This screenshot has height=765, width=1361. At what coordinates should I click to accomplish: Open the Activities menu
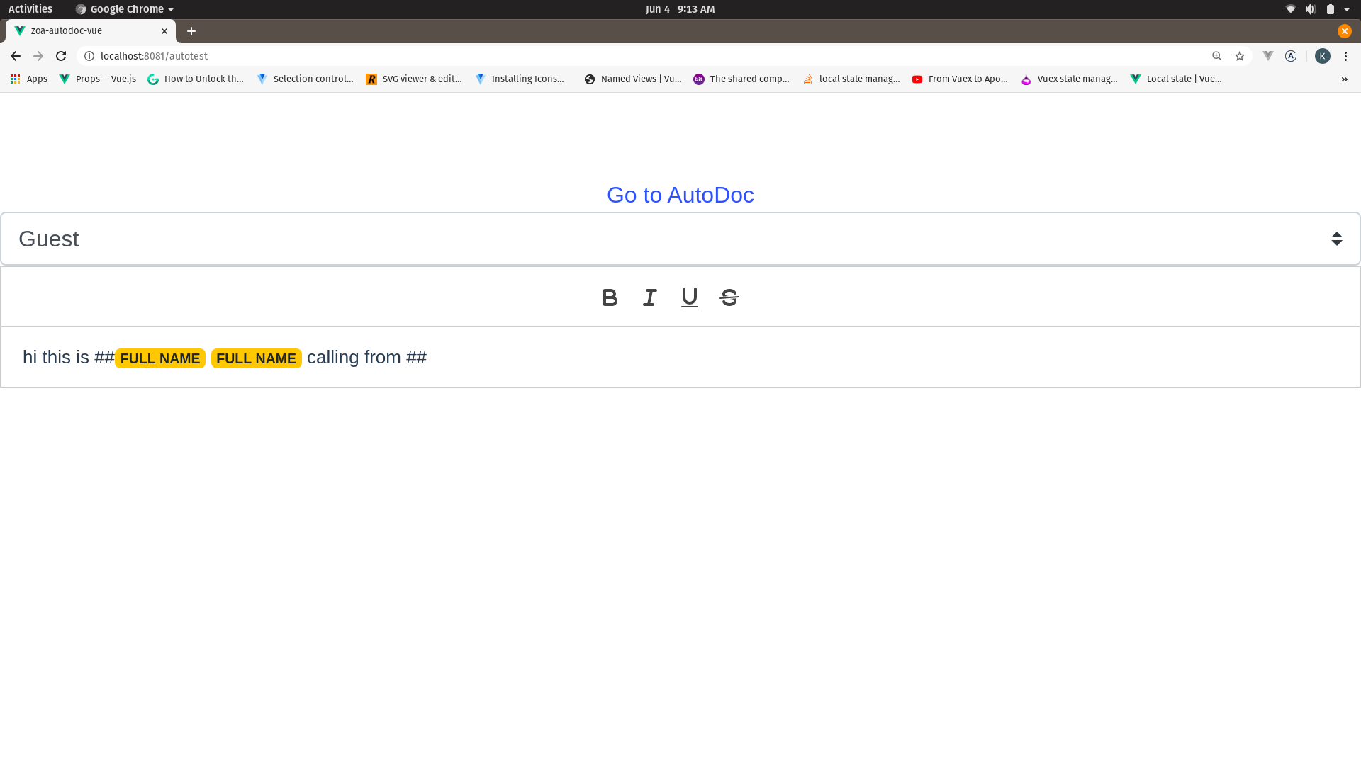[30, 9]
